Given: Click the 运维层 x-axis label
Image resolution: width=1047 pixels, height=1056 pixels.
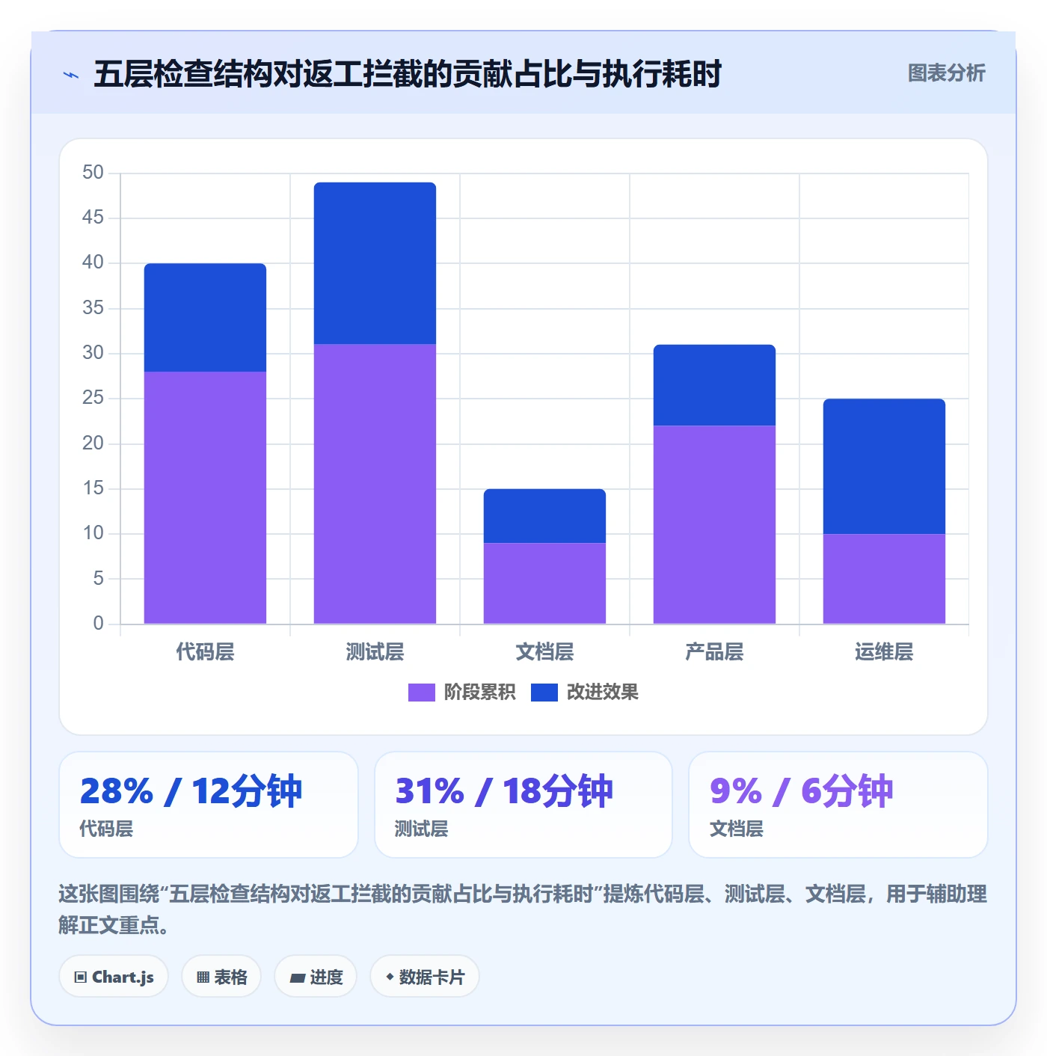Looking at the screenshot, I should pyautogui.click(x=884, y=652).
